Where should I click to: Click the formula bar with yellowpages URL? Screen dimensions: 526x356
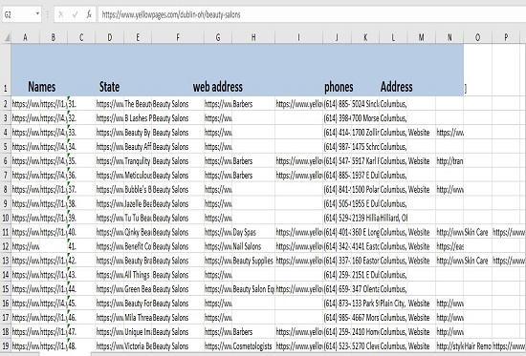312,14
